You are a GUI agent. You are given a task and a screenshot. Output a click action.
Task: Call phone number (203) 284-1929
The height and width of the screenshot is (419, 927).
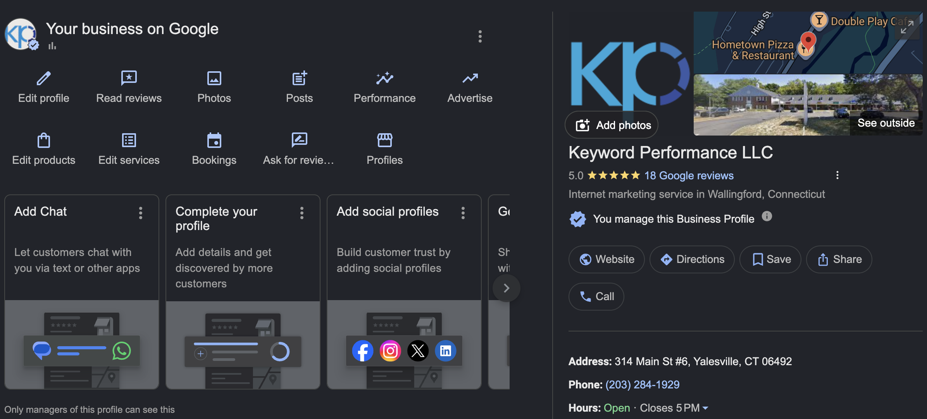(642, 385)
